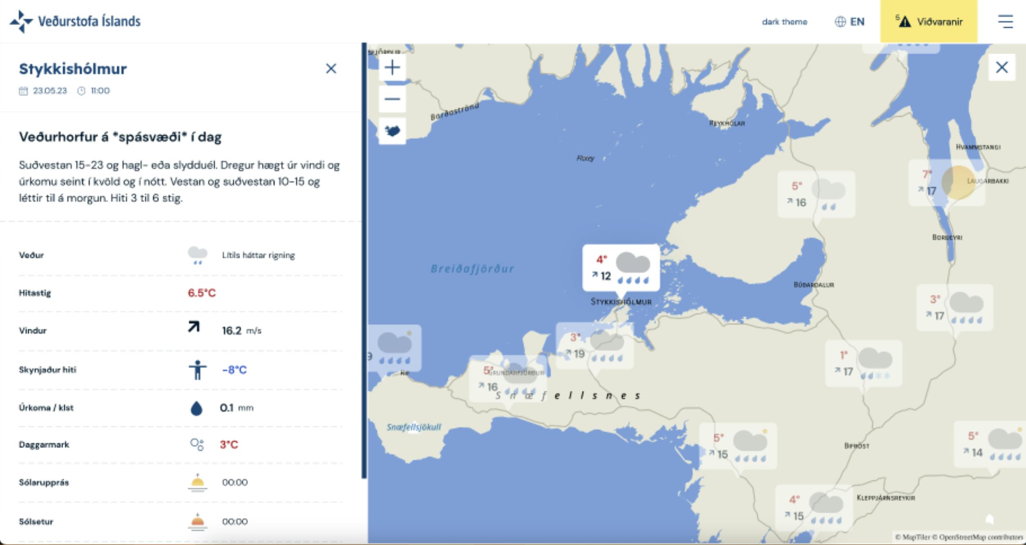
Task: Click the -8°C perceived temperature
Action: tap(234, 370)
